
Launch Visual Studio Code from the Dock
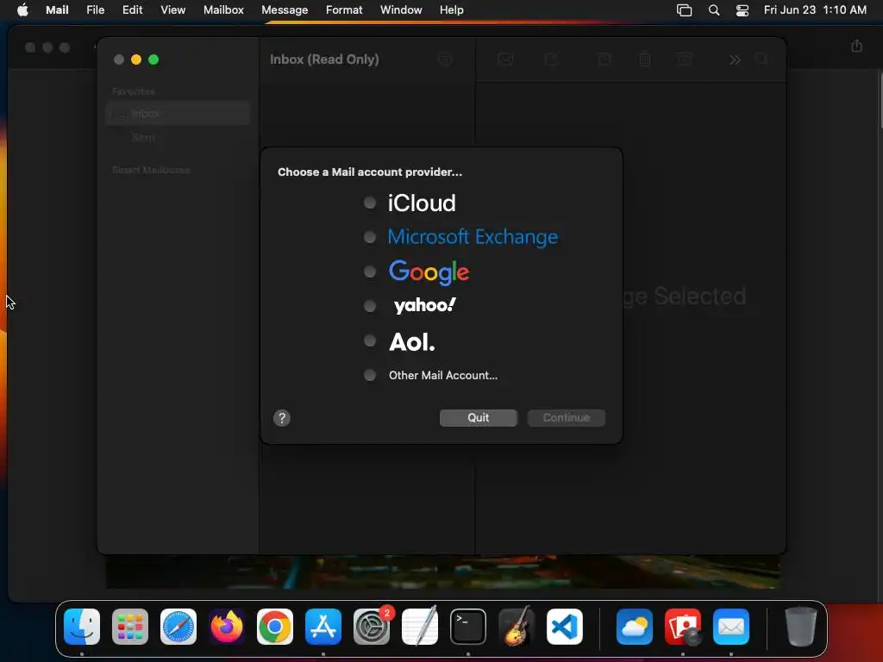click(565, 627)
